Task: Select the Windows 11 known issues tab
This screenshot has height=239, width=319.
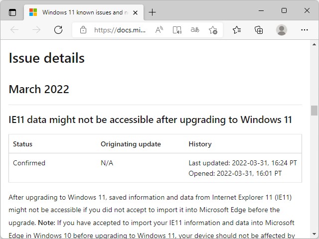Action: point(80,12)
